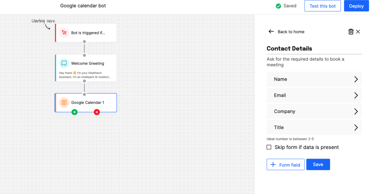Click the red plus connector on Google Calendar node

tap(97, 112)
